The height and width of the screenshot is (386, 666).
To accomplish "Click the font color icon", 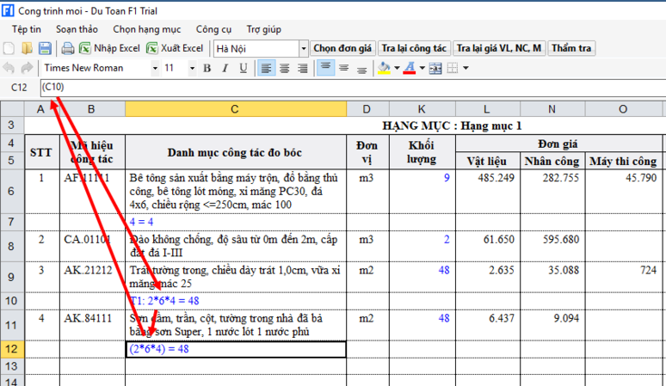I will tap(410, 68).
